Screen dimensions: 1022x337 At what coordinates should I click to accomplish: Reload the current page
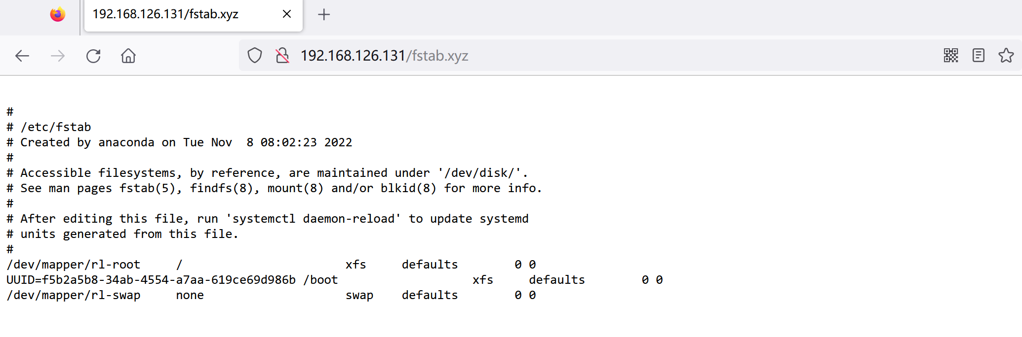[93, 56]
